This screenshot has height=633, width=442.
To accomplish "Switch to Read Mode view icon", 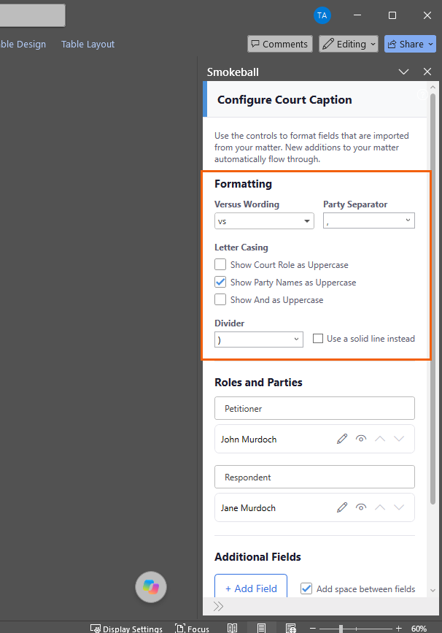I will point(232,628).
